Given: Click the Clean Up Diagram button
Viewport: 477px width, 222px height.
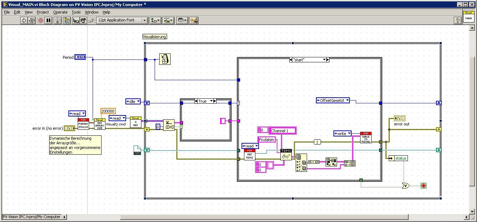Looking at the screenshot, I should click(x=194, y=20).
